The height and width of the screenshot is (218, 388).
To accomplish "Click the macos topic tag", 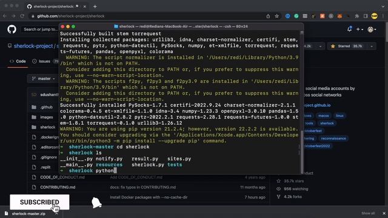I will pyautogui.click(x=323, y=116).
